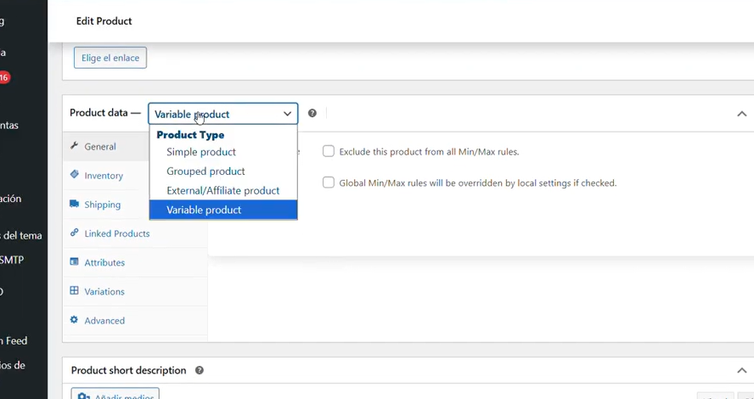Open the Inventory tab

104,176
